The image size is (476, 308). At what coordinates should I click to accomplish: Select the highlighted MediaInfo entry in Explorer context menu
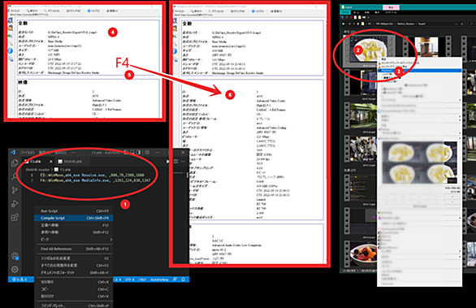(x=419, y=71)
